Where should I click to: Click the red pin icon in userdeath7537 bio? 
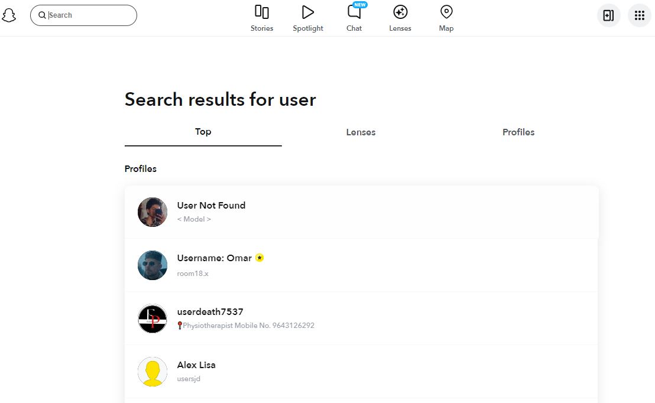pos(180,326)
